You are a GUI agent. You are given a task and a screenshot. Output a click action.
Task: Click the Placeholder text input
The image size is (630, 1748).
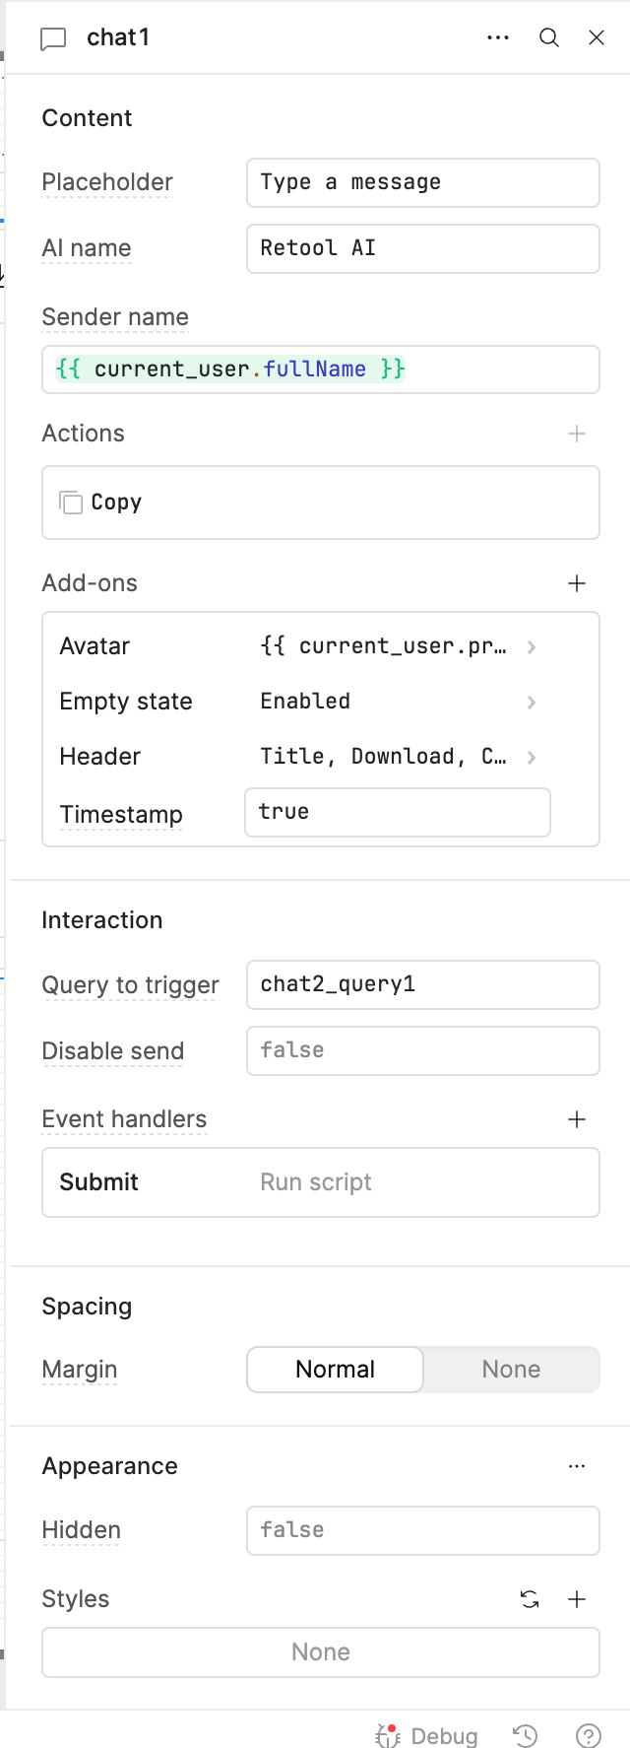pos(423,182)
